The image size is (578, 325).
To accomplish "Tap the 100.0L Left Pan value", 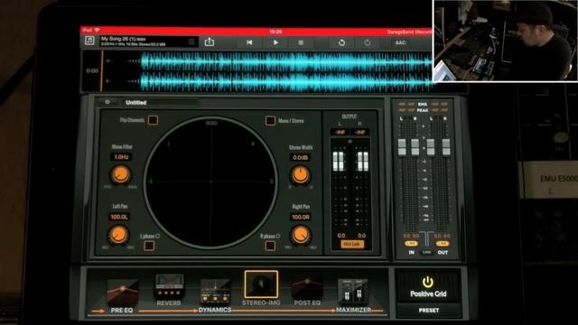I will [x=119, y=217].
